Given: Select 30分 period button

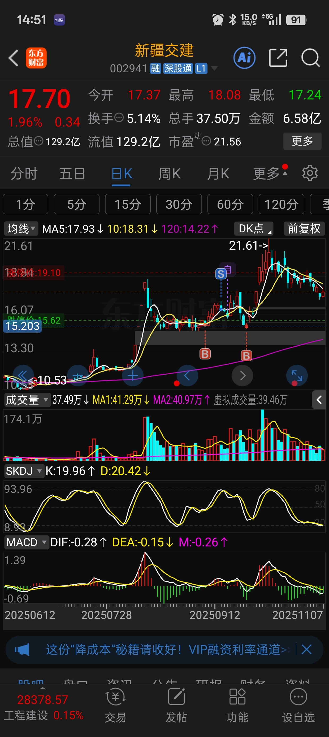Looking at the screenshot, I should coord(179,204).
